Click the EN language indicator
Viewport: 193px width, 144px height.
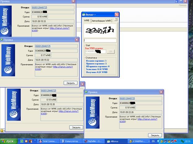coord(153,141)
